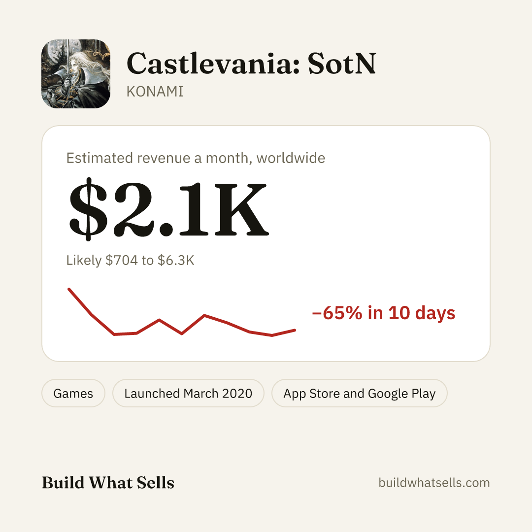Click the word worldwide in the revenue label
Image resolution: width=532 pixels, height=532 pixels.
click(291, 158)
